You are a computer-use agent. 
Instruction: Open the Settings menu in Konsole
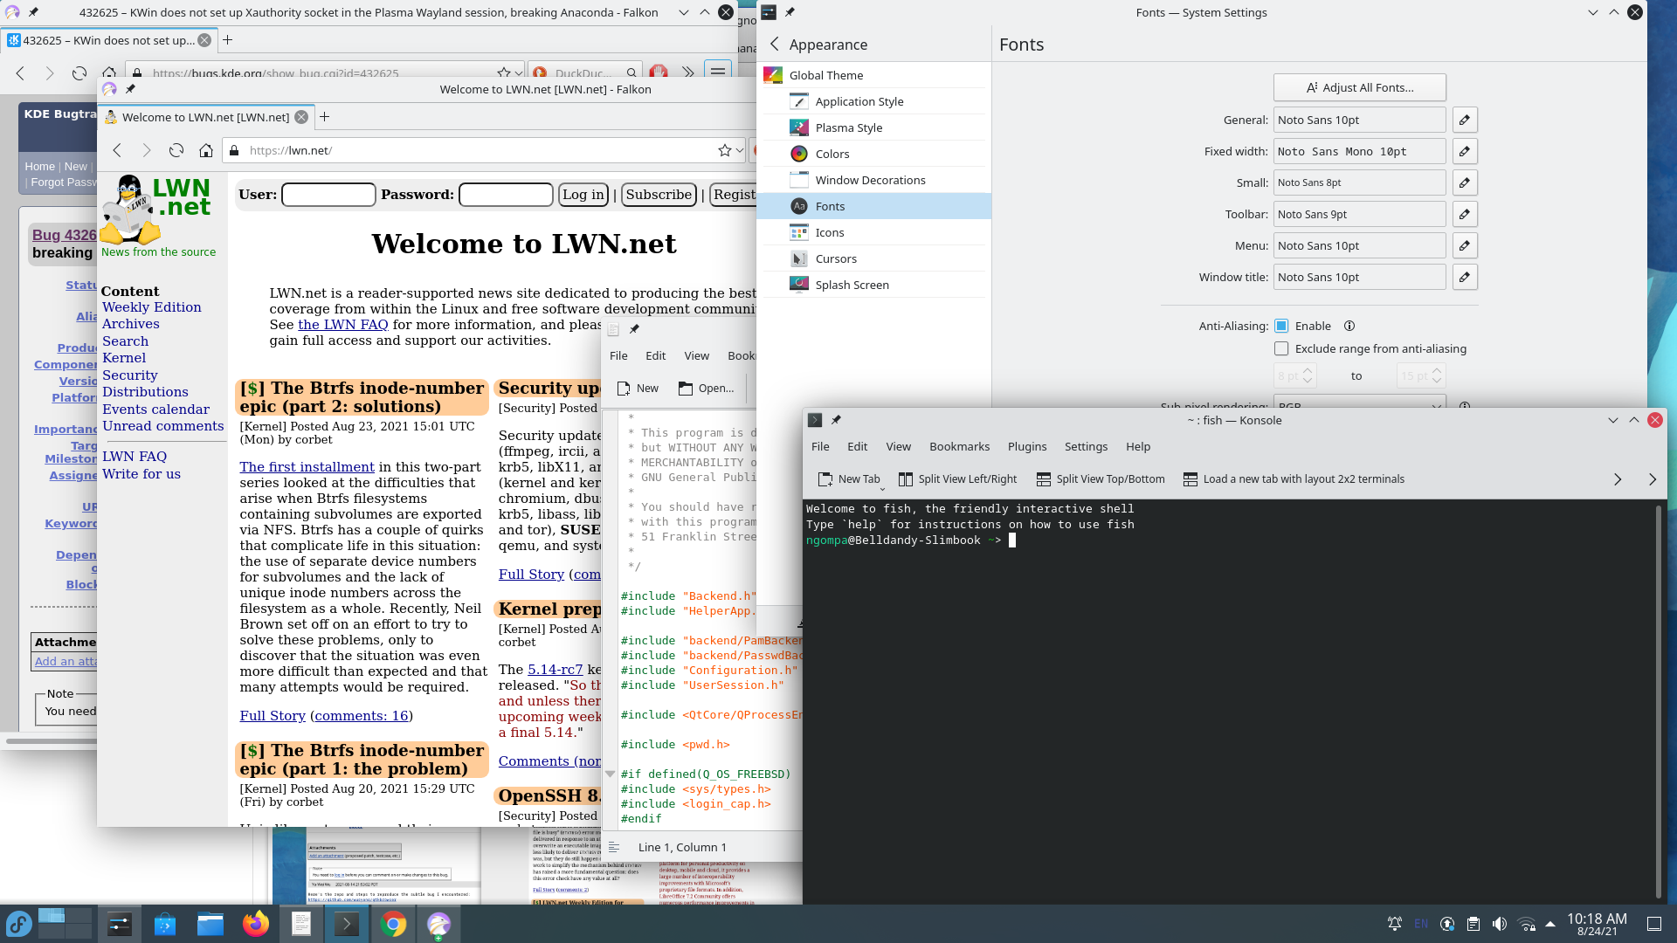pos(1086,446)
